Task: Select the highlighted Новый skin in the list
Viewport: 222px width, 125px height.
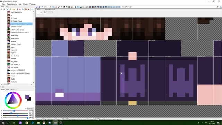Action: click(20, 24)
